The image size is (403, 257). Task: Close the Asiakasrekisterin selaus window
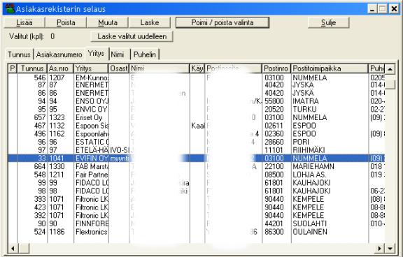coord(393,9)
